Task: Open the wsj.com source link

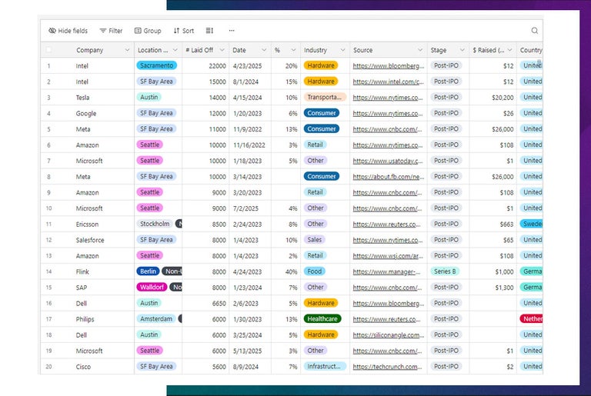Action: [388, 255]
